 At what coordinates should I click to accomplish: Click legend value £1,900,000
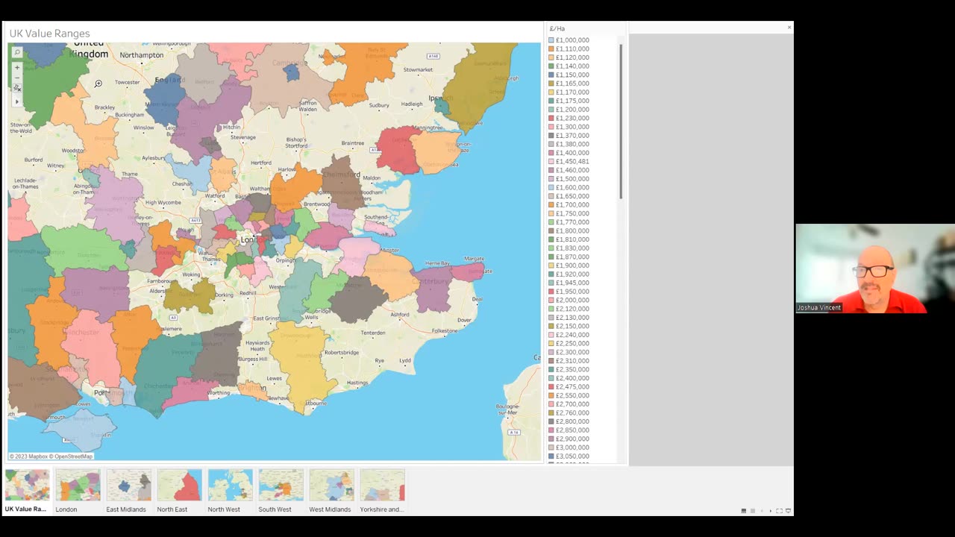click(572, 266)
